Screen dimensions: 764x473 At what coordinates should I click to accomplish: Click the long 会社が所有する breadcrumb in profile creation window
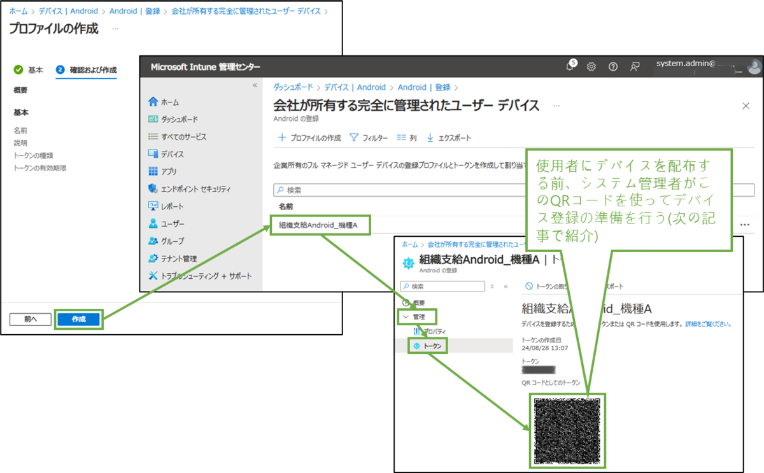point(248,11)
